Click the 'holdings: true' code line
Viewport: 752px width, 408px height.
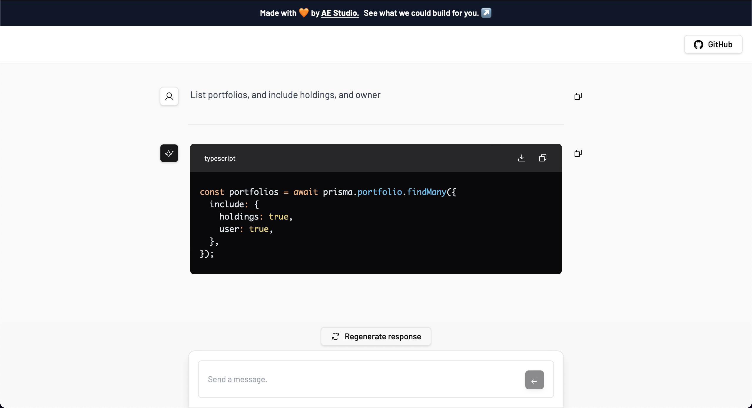[256, 217]
